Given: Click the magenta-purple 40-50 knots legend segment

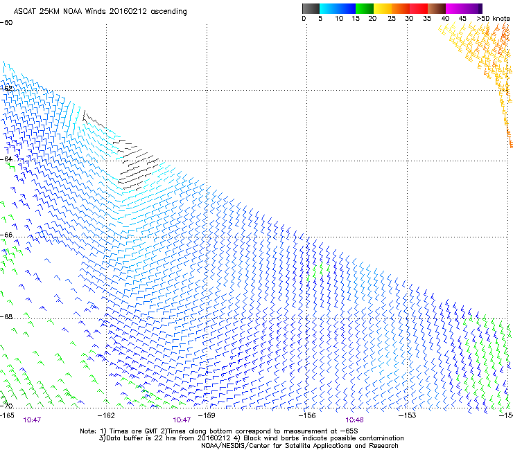Looking at the screenshot, I should (x=464, y=8).
